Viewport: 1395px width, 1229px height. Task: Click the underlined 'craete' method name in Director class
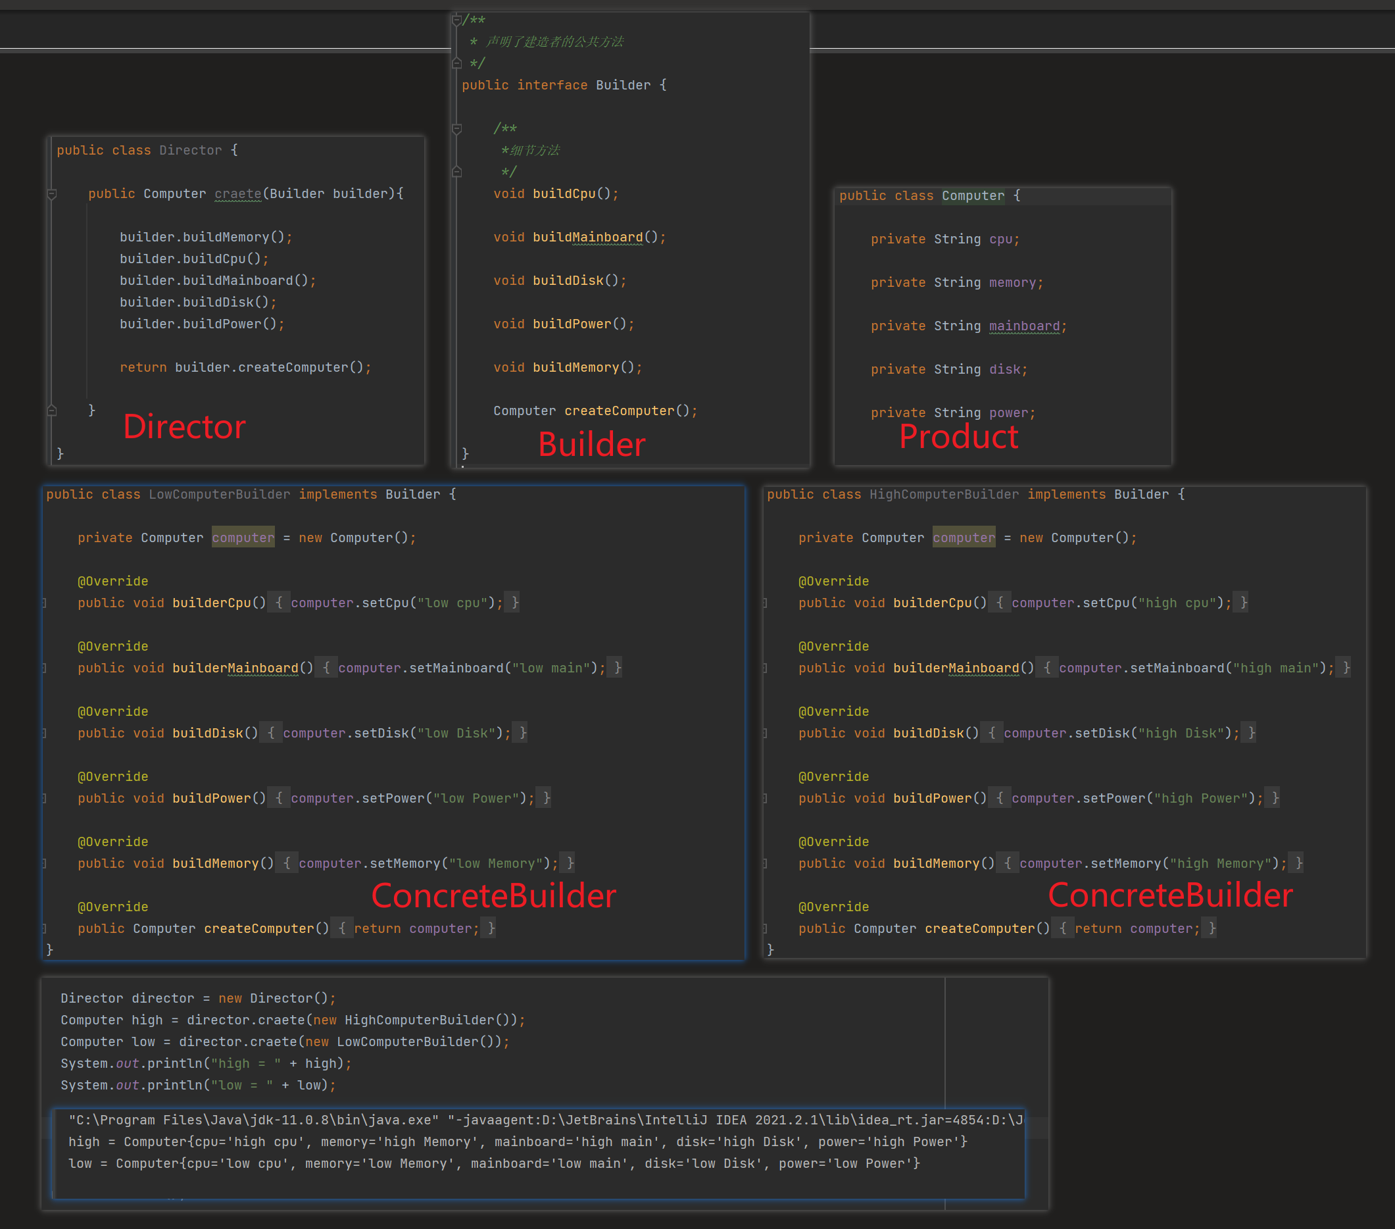(237, 194)
